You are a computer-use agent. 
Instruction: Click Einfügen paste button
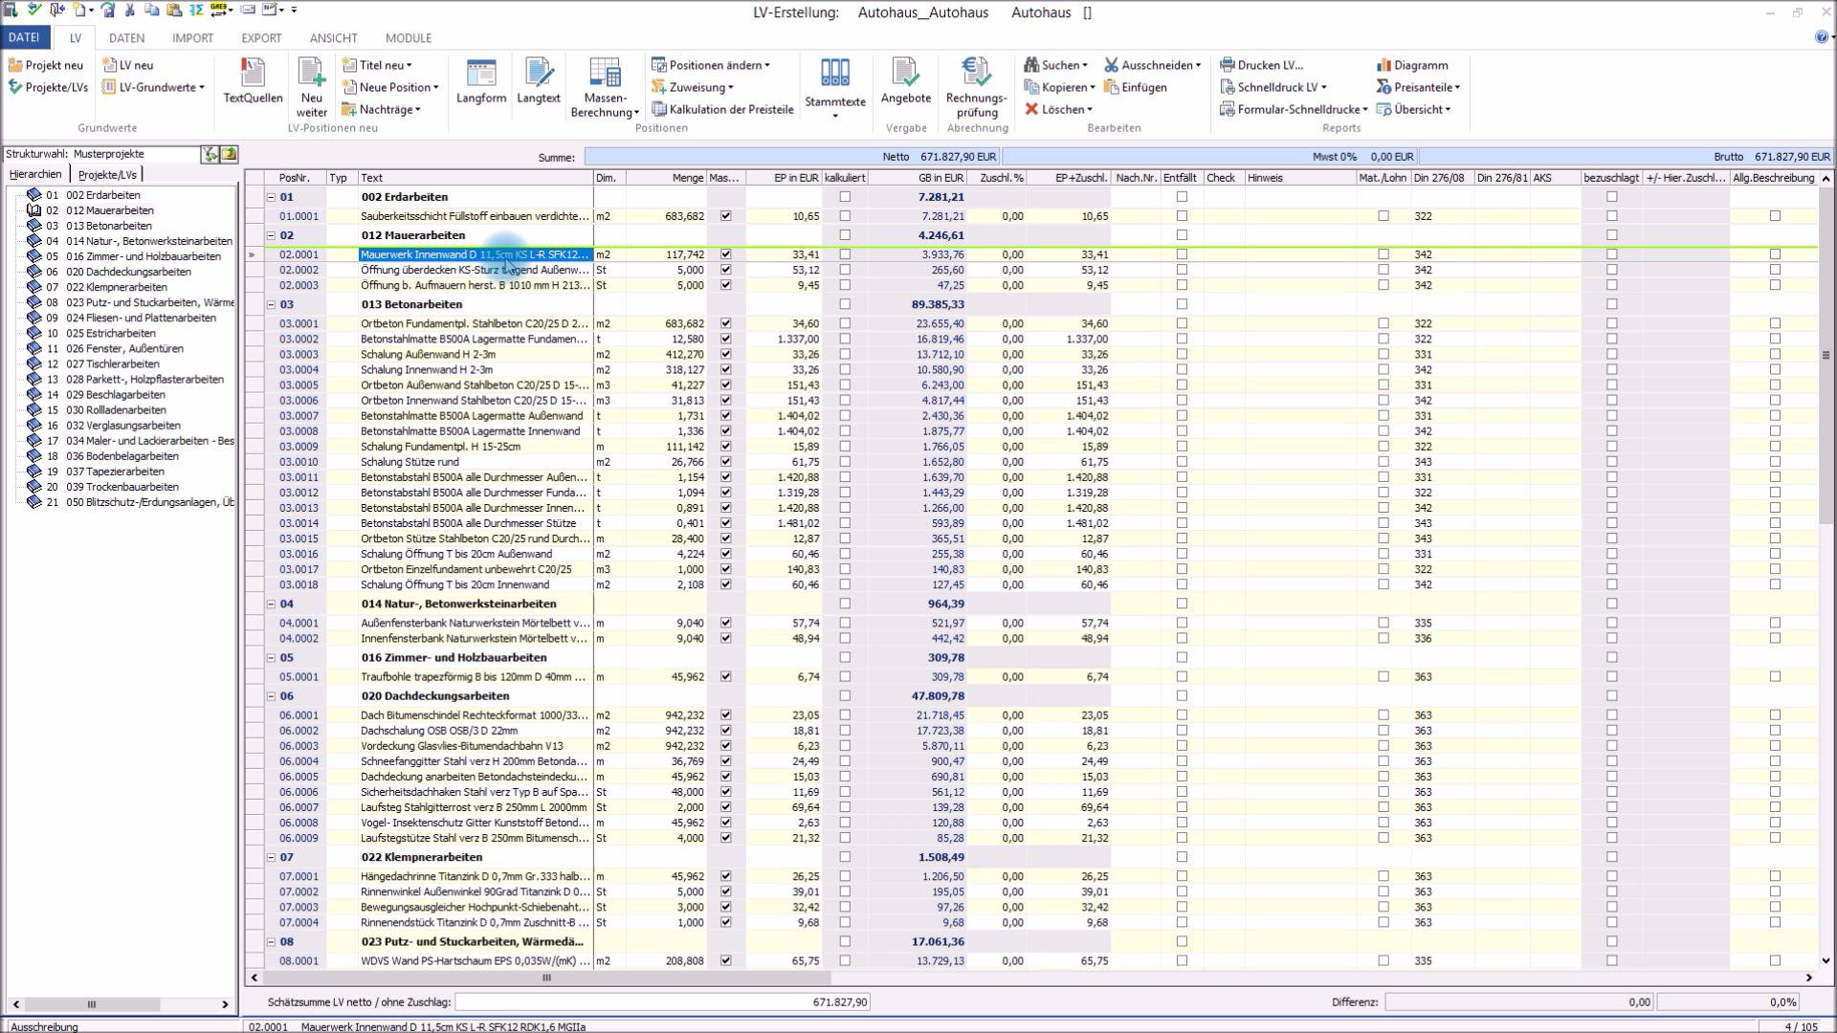(1136, 87)
